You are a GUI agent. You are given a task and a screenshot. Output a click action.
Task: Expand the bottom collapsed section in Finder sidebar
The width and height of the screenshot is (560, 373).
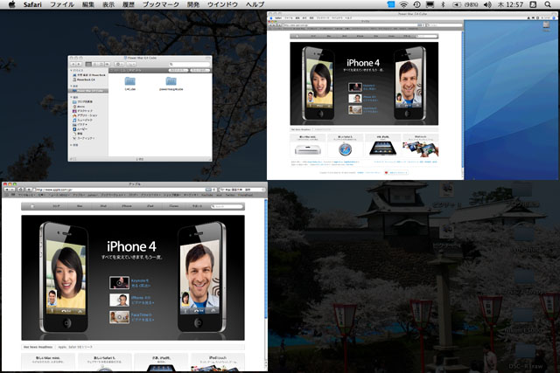point(72,145)
